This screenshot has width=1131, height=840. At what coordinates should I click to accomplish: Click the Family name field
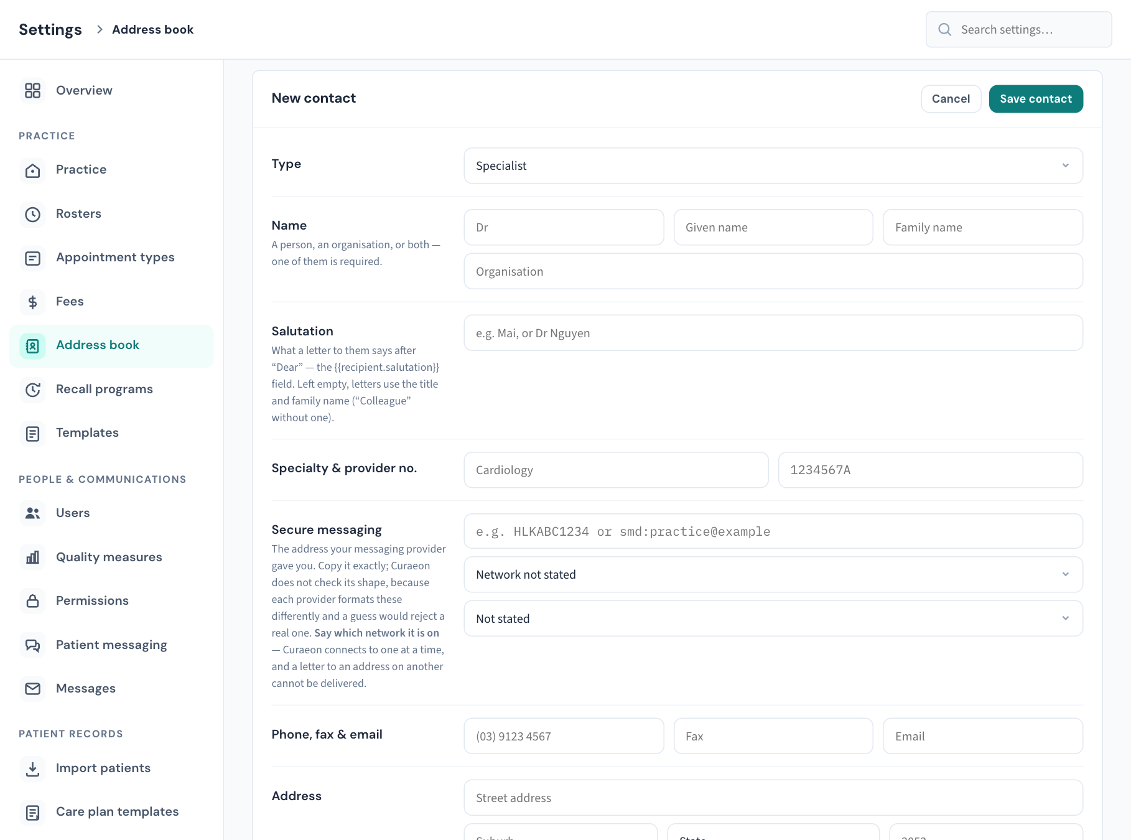983,227
